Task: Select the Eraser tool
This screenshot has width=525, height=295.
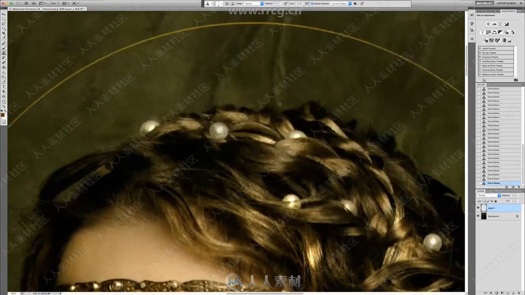Action: coord(4,62)
